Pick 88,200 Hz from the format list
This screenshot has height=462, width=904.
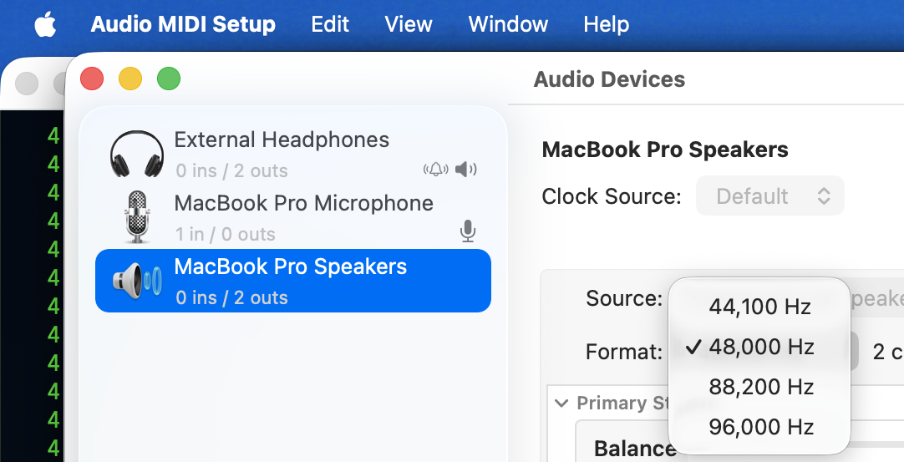pyautogui.click(x=759, y=387)
